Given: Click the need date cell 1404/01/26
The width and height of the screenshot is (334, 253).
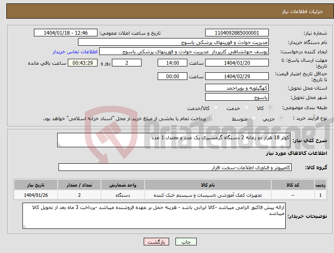Looking at the screenshot, I should (36, 195).
